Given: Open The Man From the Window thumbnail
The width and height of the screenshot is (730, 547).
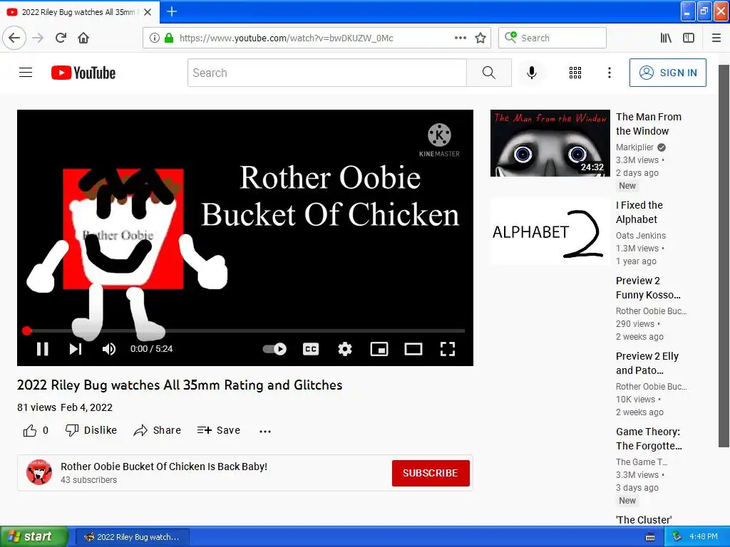Looking at the screenshot, I should [x=550, y=143].
